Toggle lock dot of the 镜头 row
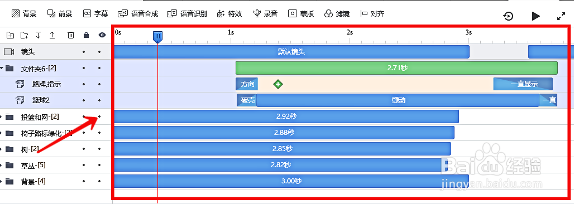 click(x=84, y=52)
